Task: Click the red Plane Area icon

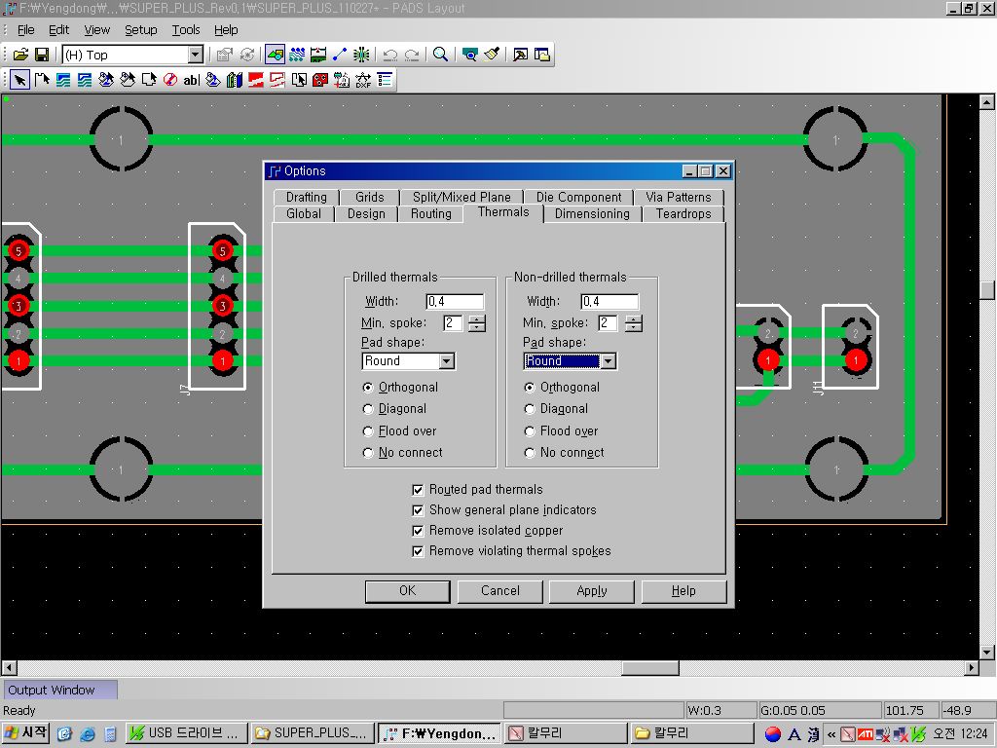Action: coord(256,80)
